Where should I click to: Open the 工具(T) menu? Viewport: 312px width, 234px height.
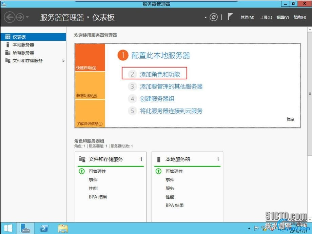pos(266,17)
